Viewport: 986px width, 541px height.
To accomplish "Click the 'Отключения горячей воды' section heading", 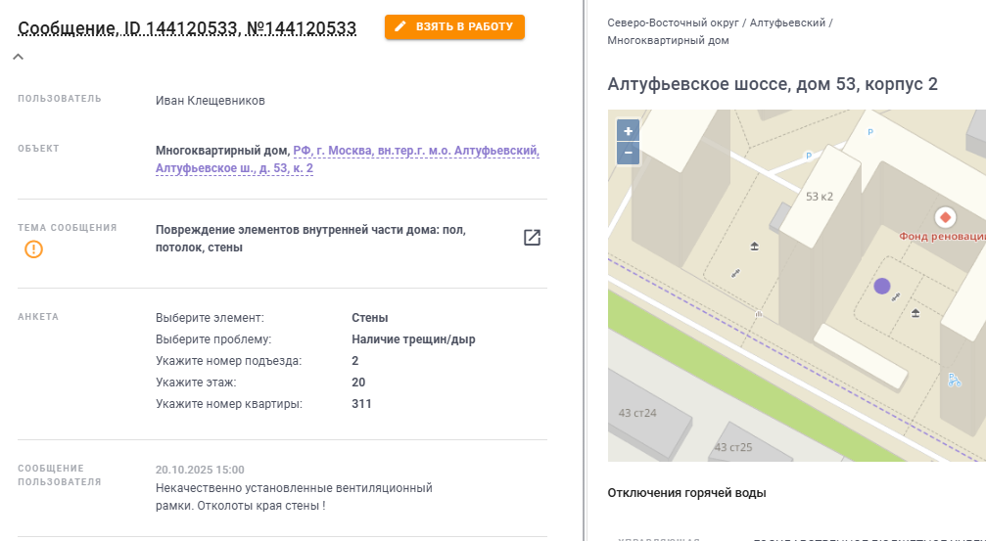I will 686,493.
